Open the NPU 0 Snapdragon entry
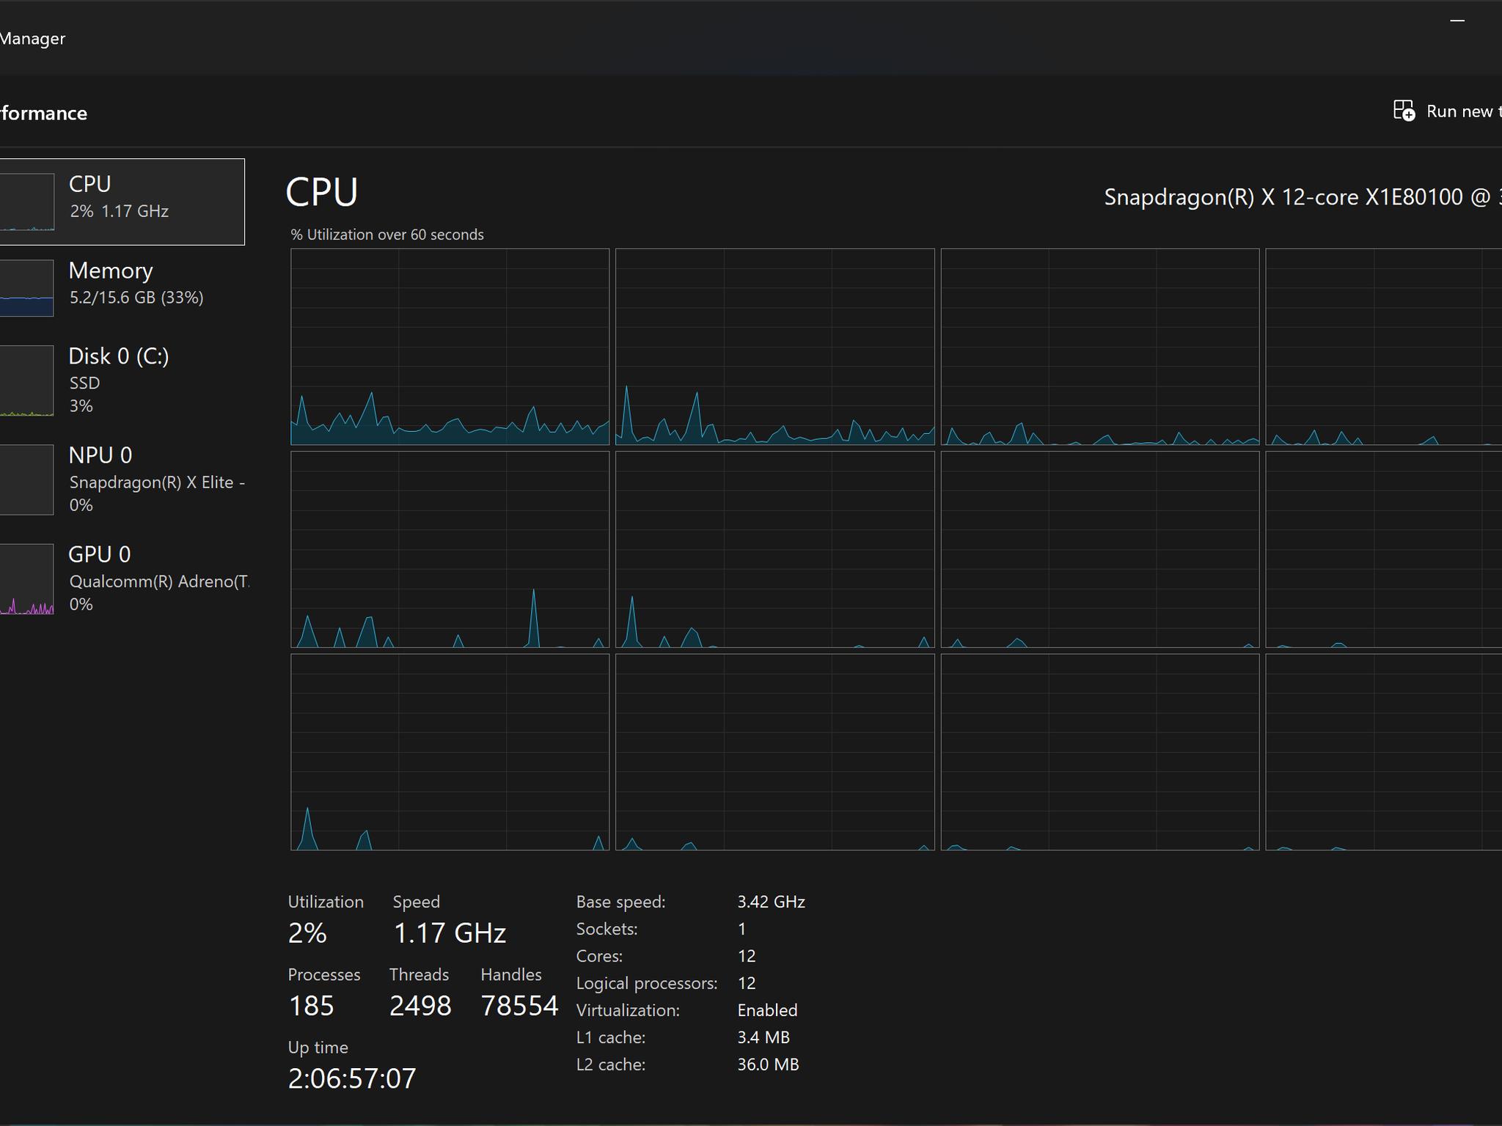Viewport: 1502px width, 1126px height. pos(122,479)
